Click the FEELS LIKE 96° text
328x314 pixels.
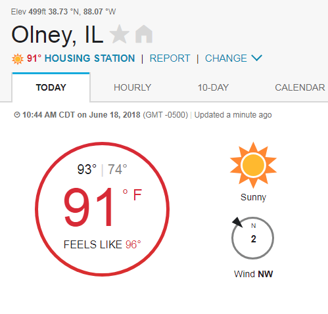[x=102, y=244]
